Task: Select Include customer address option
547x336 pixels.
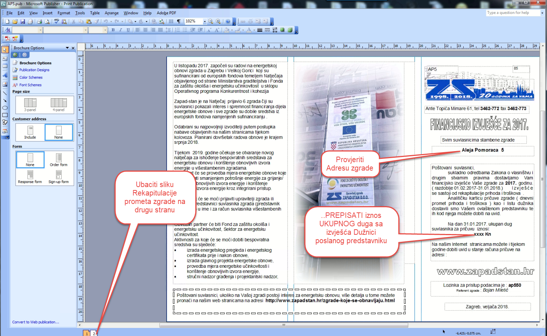Action: (x=30, y=132)
